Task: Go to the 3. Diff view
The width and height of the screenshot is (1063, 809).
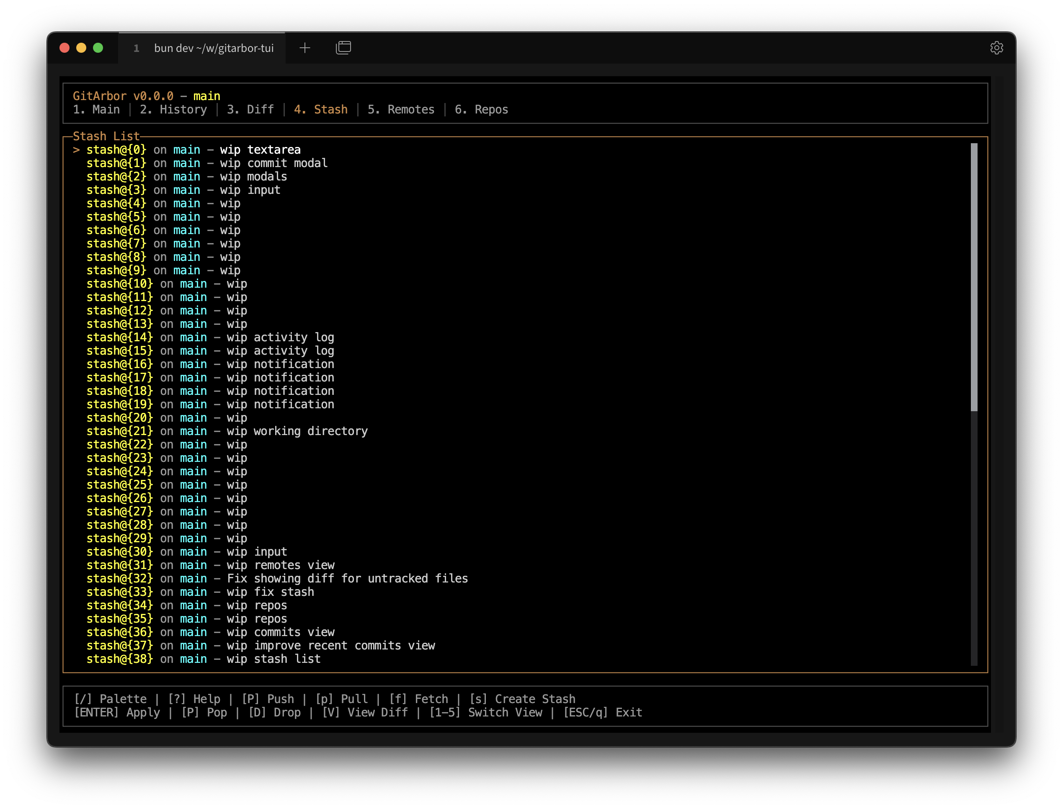Action: [x=250, y=110]
